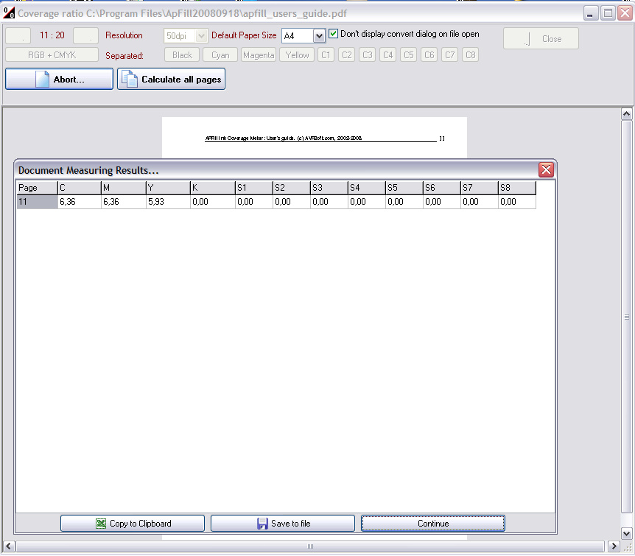Screen dimensions: 635x556
Task: Close the Document Measuring Results dialog
Action: (x=546, y=169)
